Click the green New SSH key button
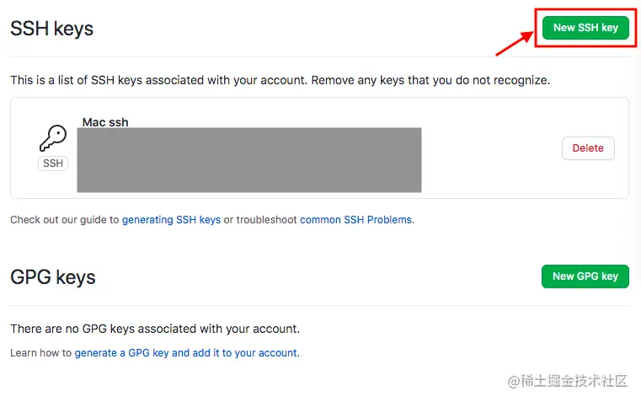The width and height of the screenshot is (641, 402). [x=585, y=28]
